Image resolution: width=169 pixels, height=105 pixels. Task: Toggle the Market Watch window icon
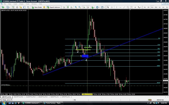[13, 7]
